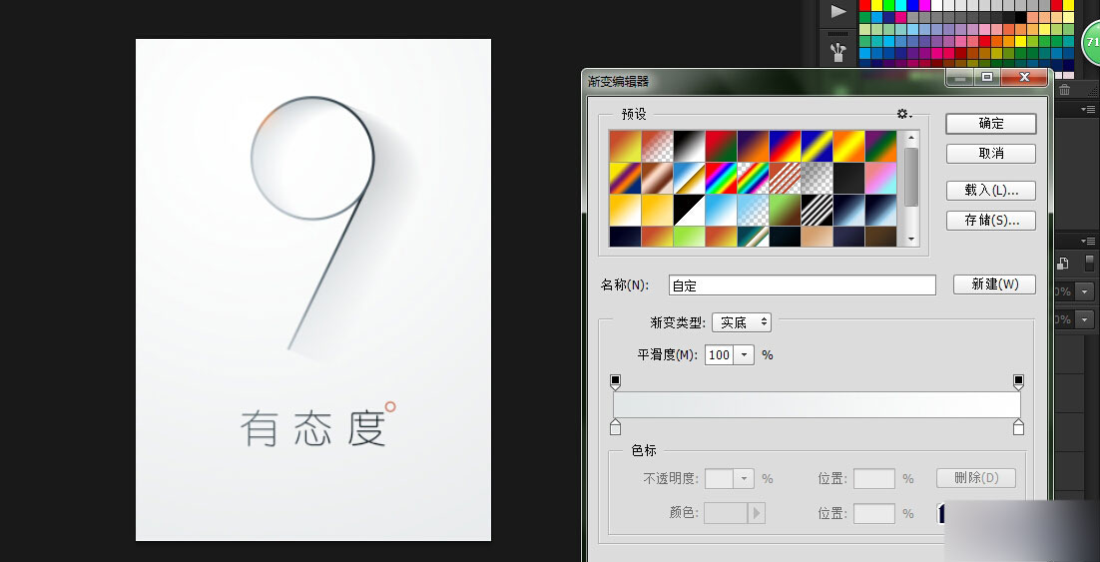1100x562 pixels.
Task: Click the actions panel play icon
Action: pos(838,11)
